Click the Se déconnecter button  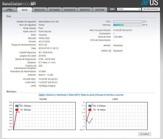pos(151,9)
